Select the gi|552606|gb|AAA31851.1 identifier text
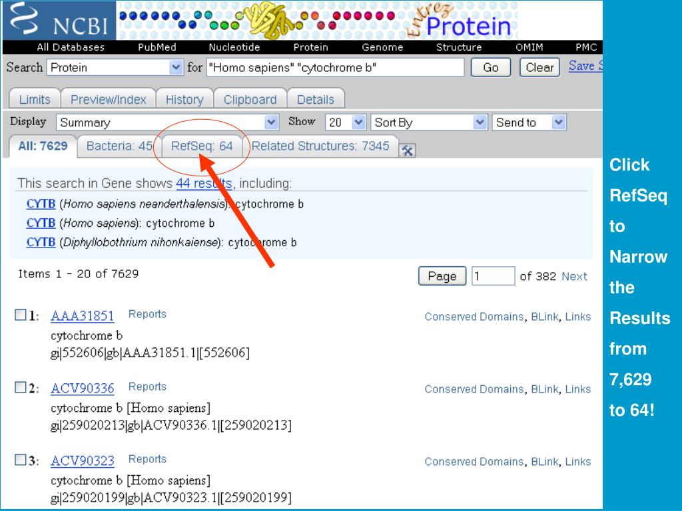Screen dimensions: 682x511 [x=150, y=353]
